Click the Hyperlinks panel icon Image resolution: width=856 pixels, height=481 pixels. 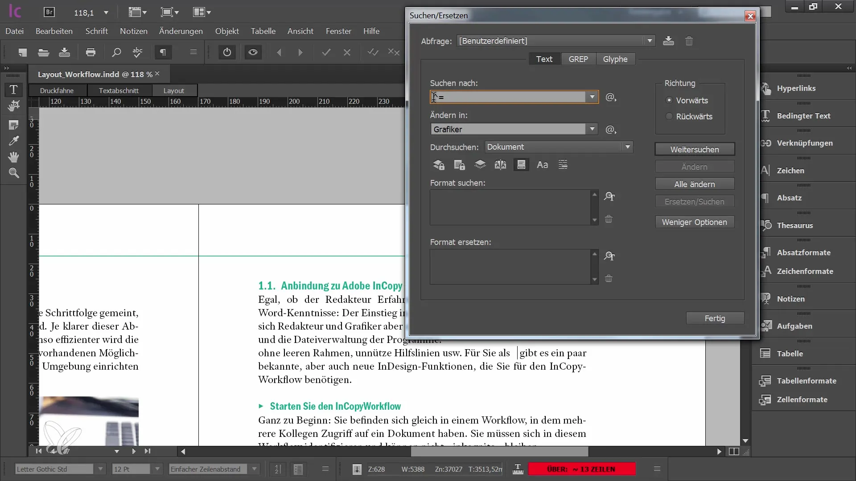pos(767,87)
